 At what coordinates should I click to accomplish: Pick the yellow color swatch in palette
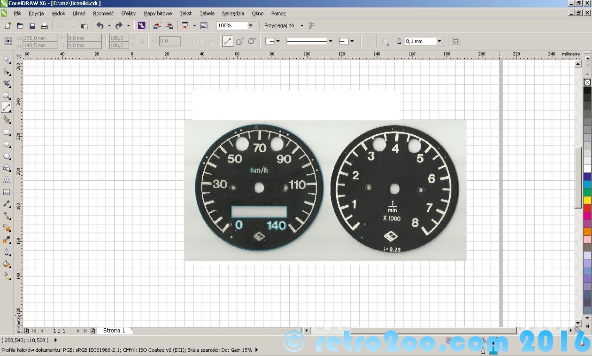tap(587, 200)
